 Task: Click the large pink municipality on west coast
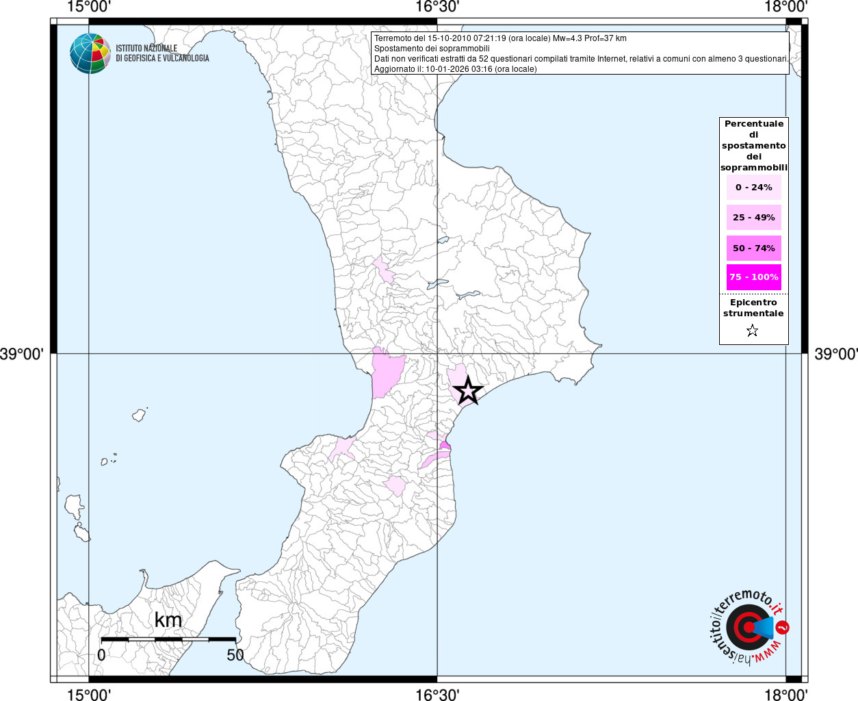click(x=386, y=373)
